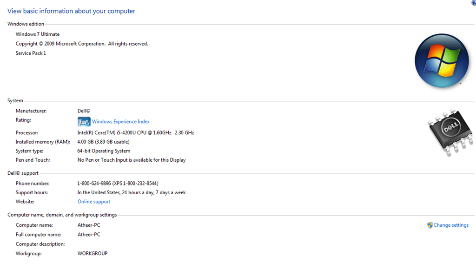Viewport: 476px width, 270px height.
Task: Click the Intel Core i5-4200U processor value
Action: click(x=135, y=133)
